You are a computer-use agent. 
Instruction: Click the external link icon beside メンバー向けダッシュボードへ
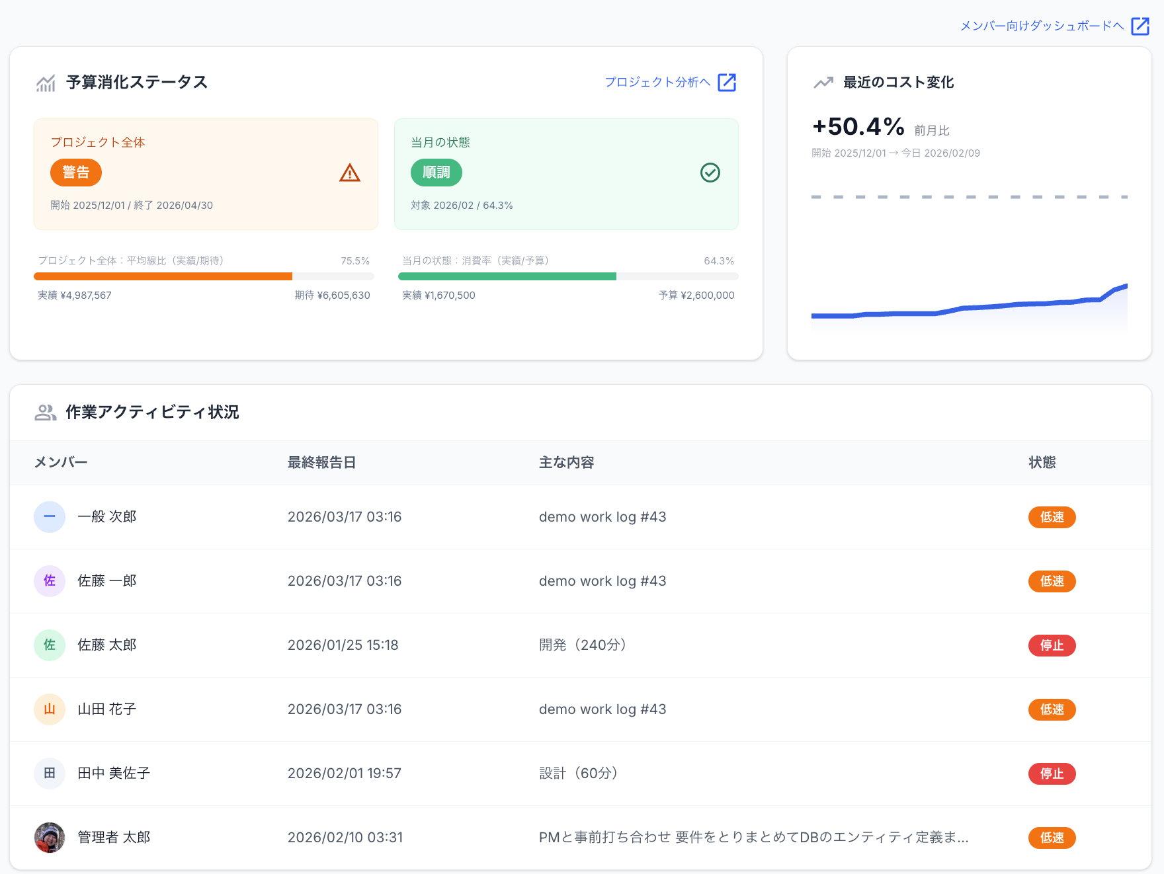click(1140, 26)
